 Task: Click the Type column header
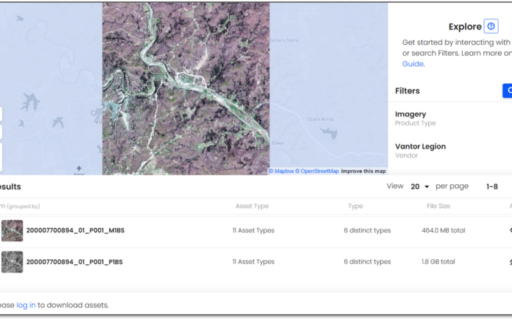355,206
